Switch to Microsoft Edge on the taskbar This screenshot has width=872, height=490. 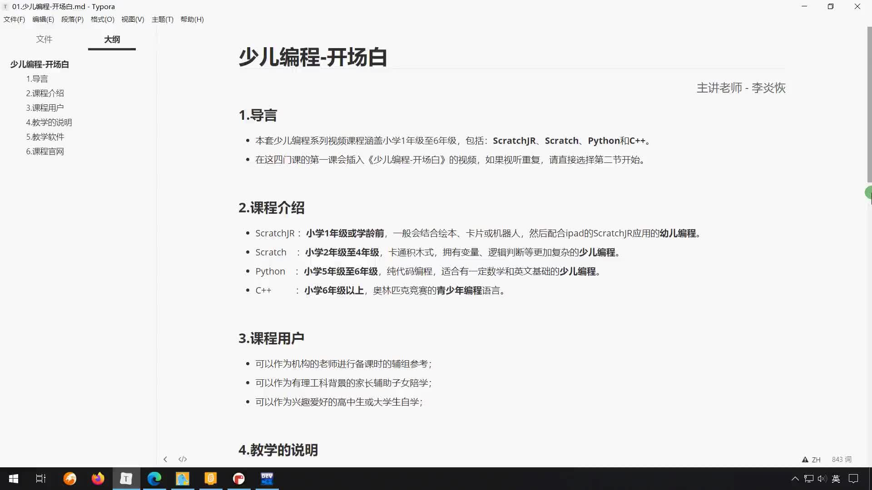point(154,479)
